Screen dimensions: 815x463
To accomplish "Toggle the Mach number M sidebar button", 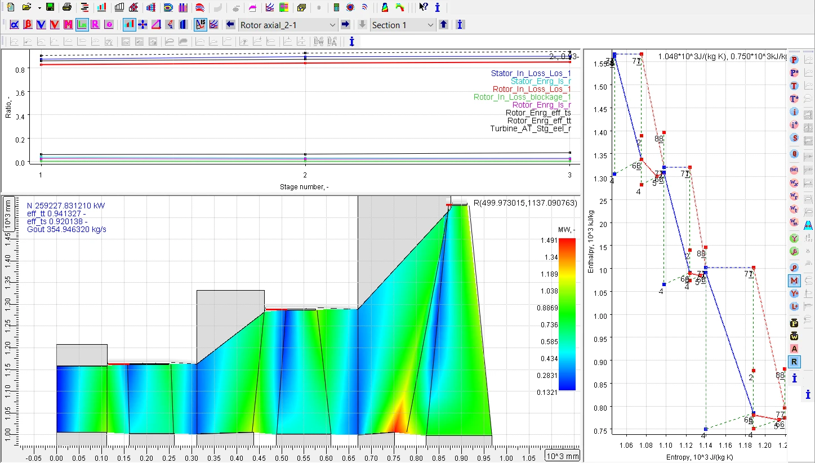I will (x=794, y=280).
